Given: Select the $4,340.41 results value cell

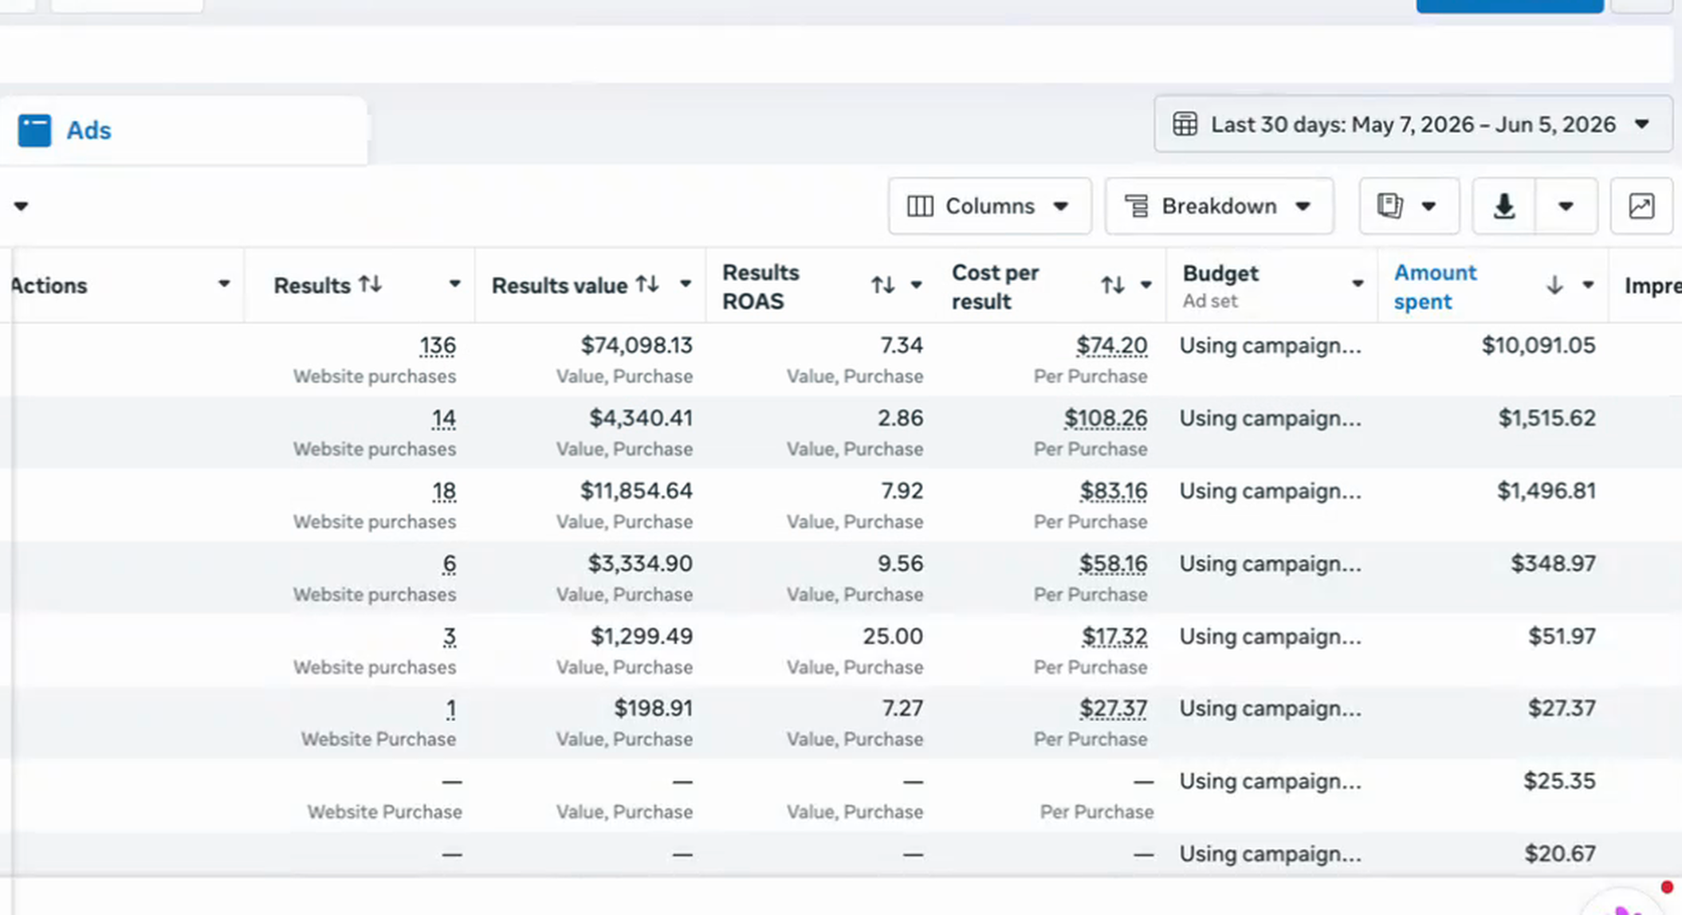Looking at the screenshot, I should (641, 418).
